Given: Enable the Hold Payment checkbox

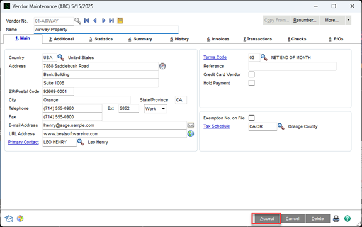Looking at the screenshot, I should coord(251,83).
